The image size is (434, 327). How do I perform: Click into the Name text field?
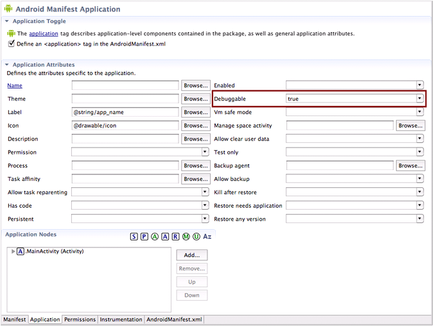click(x=125, y=85)
